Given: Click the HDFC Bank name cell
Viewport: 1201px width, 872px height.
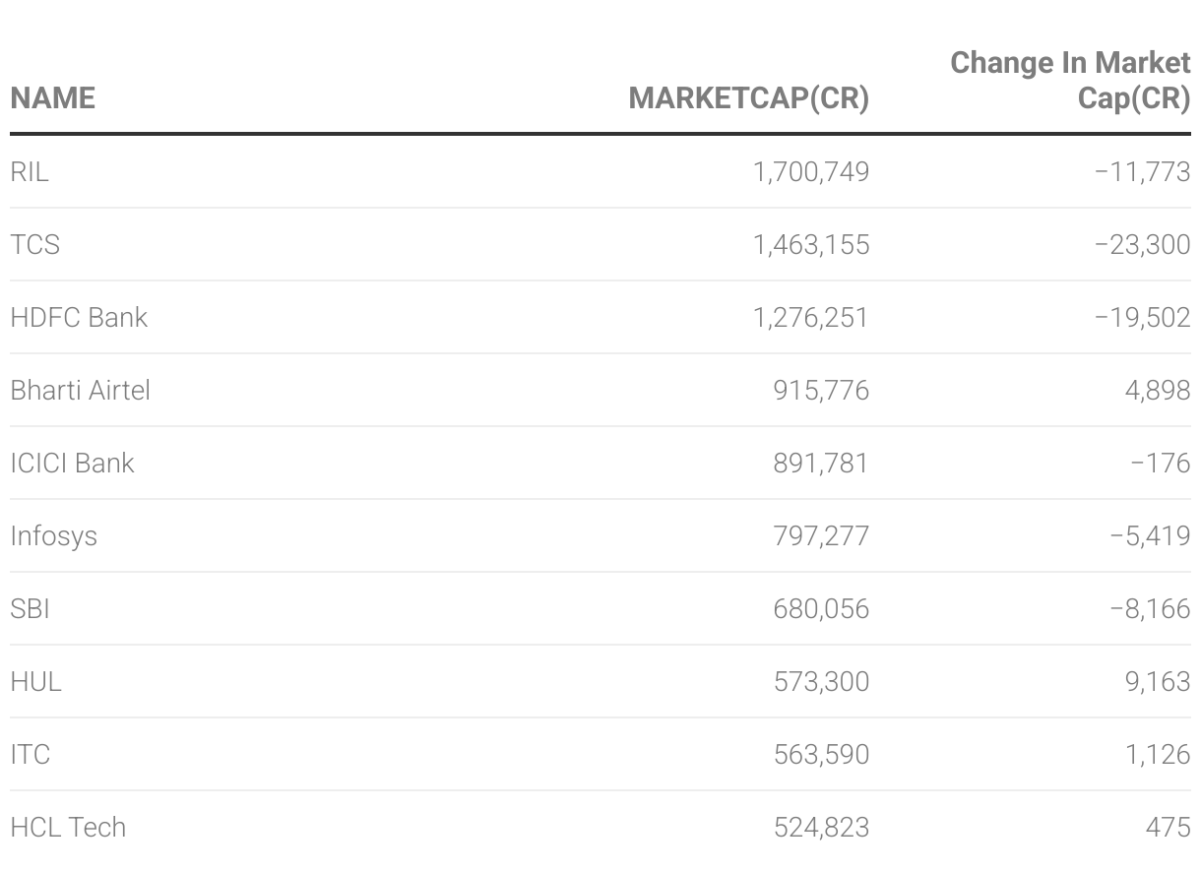Looking at the screenshot, I should coord(79,318).
